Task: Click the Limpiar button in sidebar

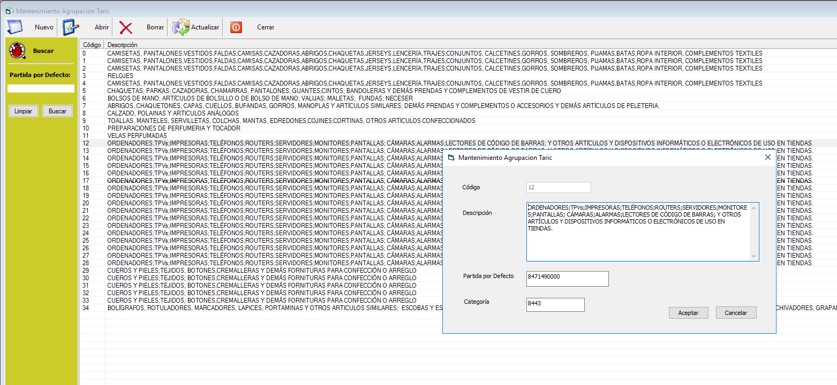Action: click(23, 111)
